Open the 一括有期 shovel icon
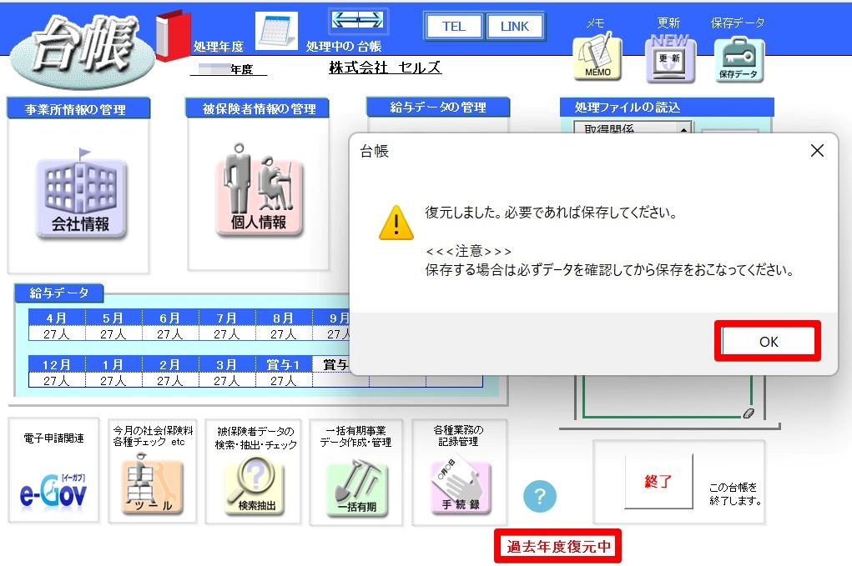 point(357,488)
